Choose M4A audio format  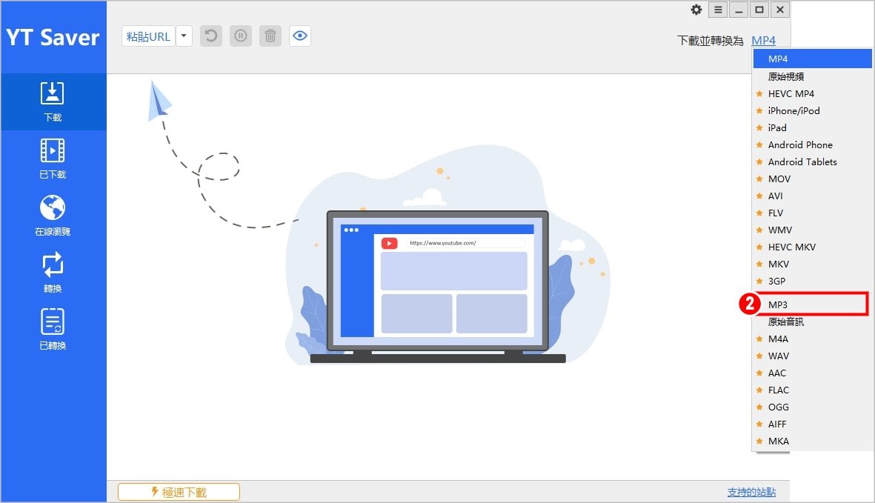[812, 339]
